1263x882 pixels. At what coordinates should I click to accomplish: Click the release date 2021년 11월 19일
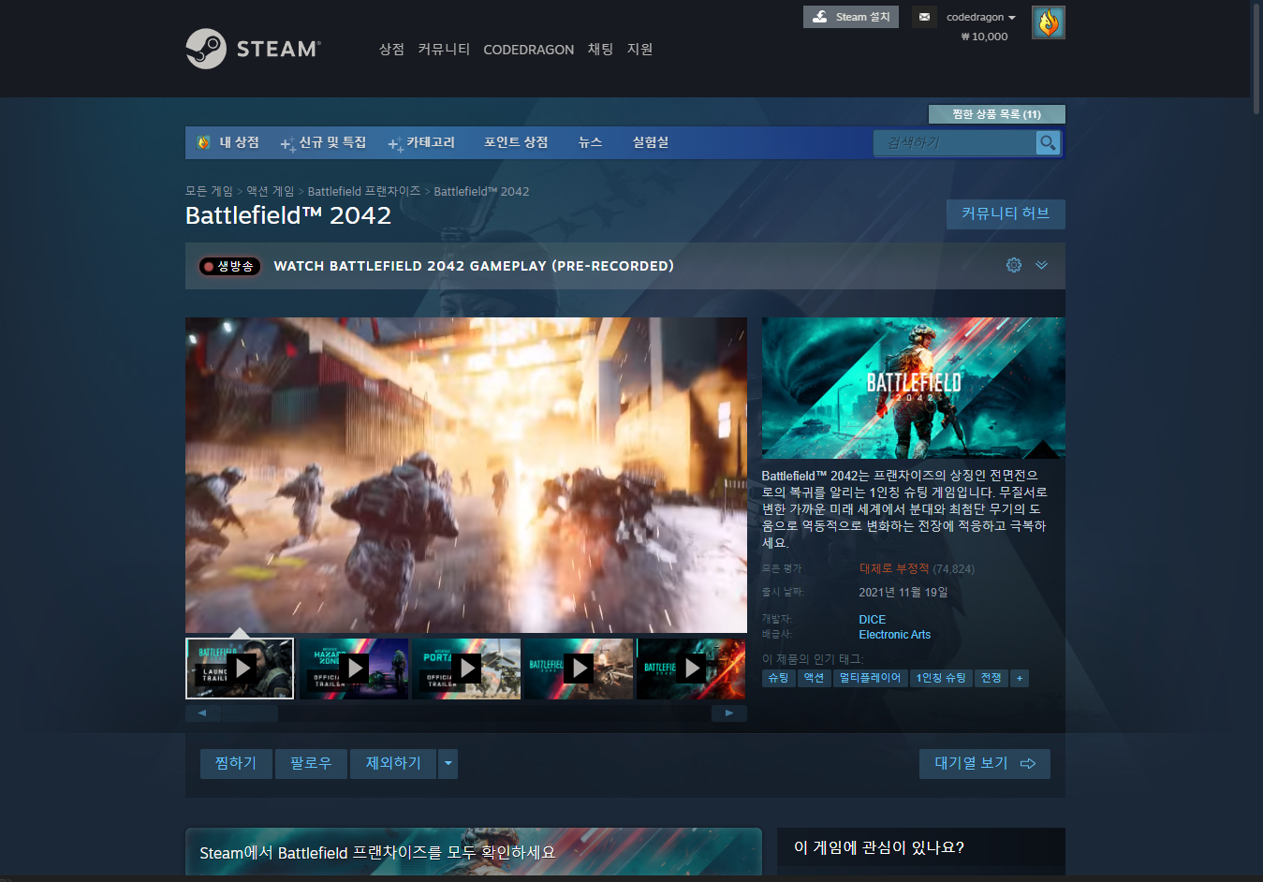coord(903,593)
